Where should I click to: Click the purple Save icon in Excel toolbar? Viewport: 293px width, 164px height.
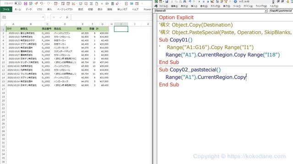point(26,4)
